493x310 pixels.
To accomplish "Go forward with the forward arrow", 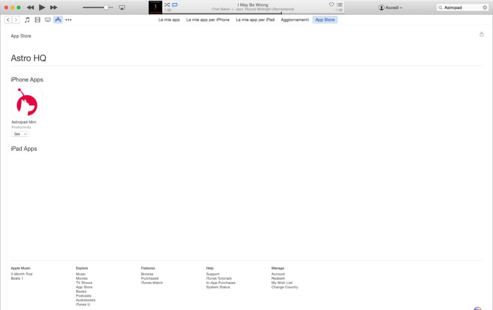I will pos(16,20).
